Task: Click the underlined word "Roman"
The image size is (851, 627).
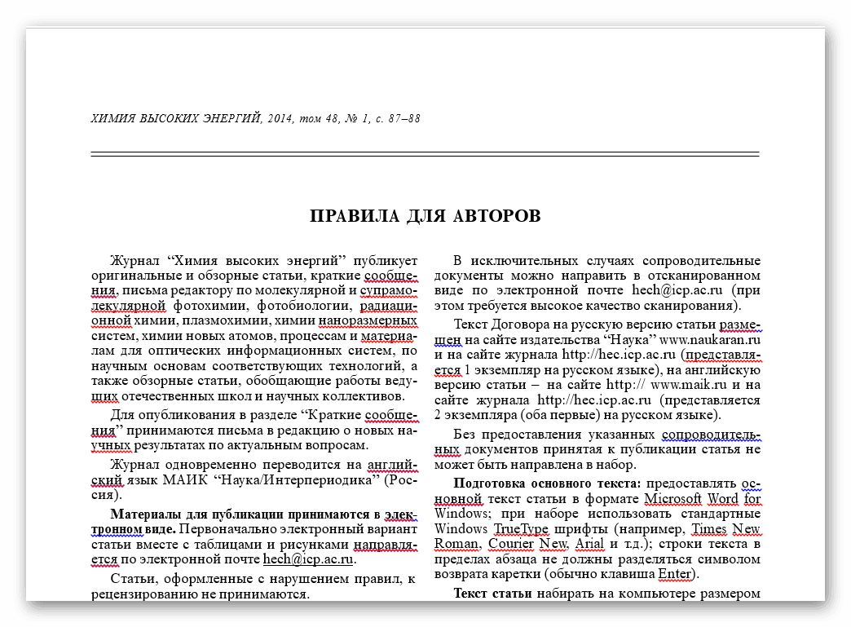Action: tap(456, 544)
